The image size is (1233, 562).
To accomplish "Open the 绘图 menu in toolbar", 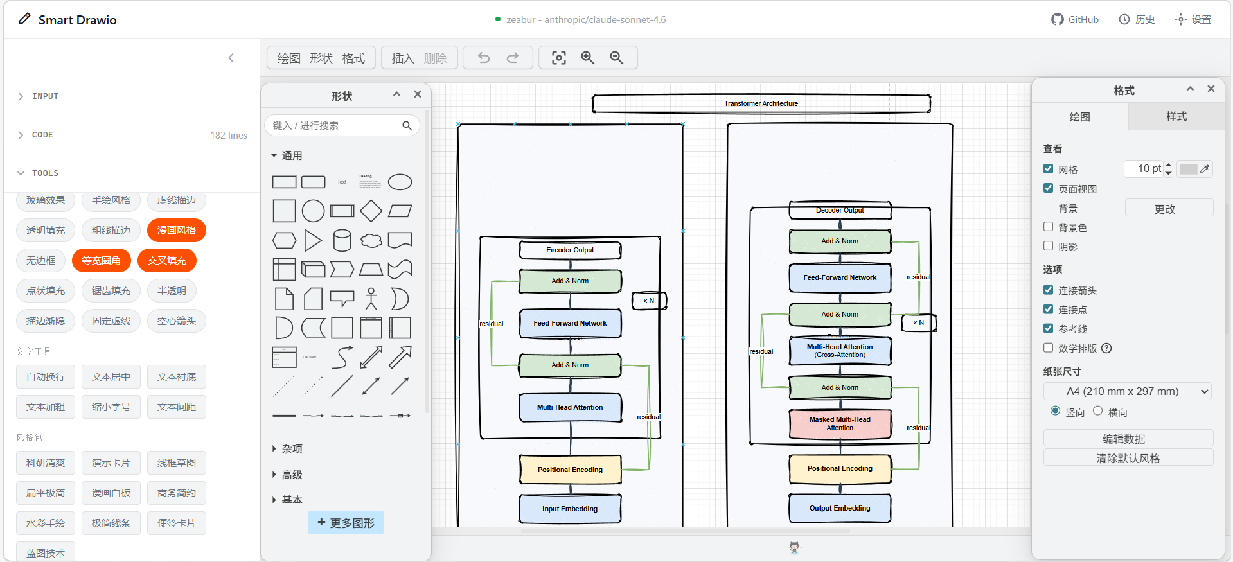I will coord(289,58).
